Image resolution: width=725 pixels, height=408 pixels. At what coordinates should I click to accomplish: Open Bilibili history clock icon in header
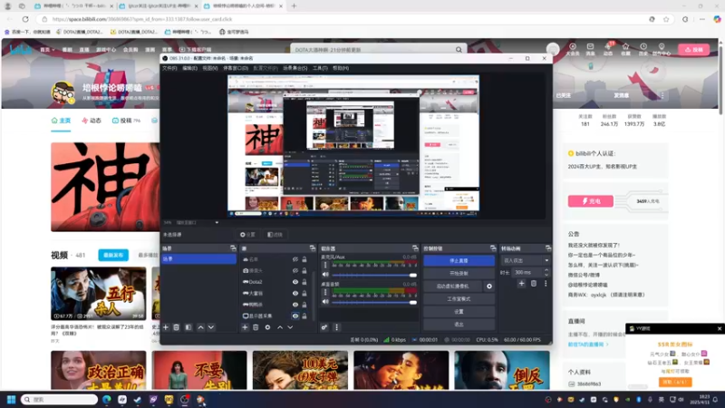[x=643, y=49]
